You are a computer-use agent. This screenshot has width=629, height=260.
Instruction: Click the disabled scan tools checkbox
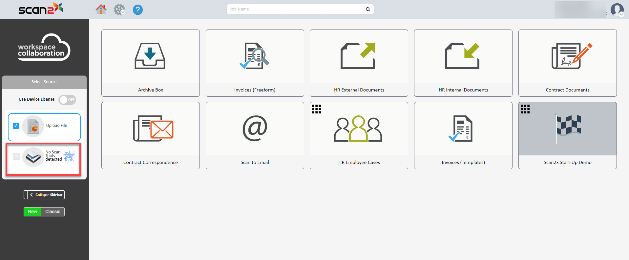(16, 156)
